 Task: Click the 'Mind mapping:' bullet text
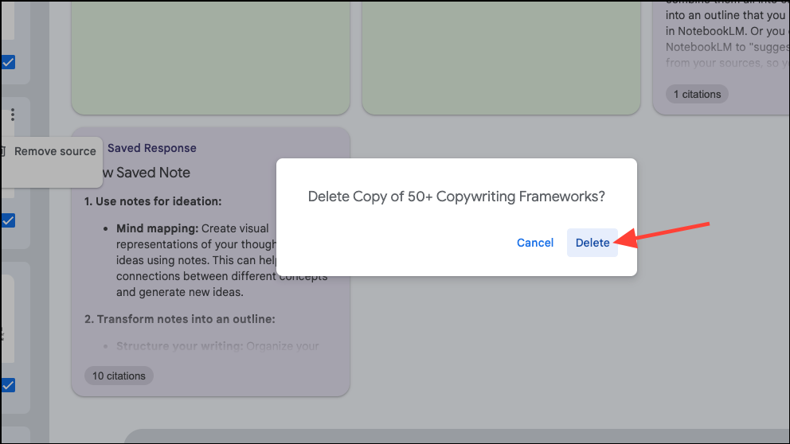coord(157,228)
